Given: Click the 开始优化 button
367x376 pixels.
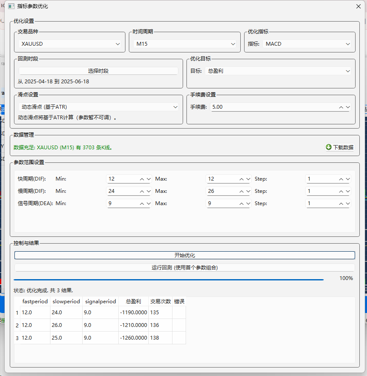Looking at the screenshot, I should [x=185, y=255].
